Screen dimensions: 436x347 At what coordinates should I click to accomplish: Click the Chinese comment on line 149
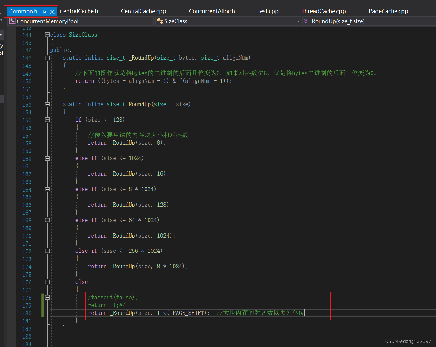click(226, 73)
